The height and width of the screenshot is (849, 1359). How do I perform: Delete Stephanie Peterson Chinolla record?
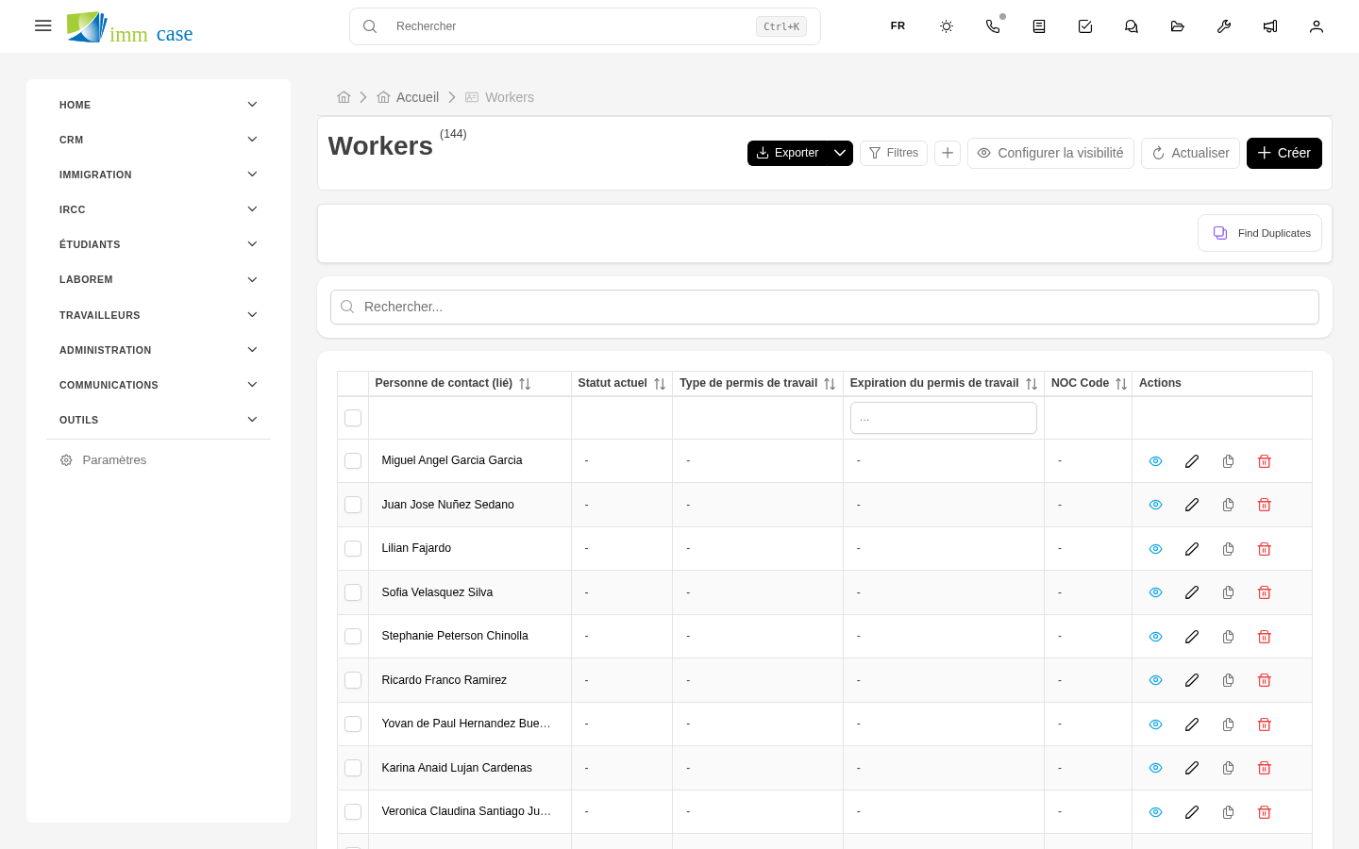click(x=1265, y=637)
